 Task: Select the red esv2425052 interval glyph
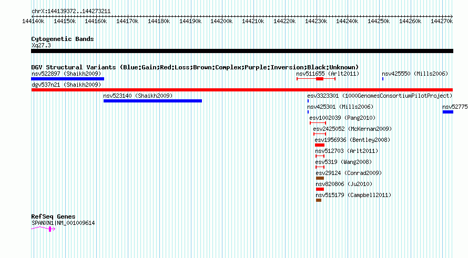320,134
